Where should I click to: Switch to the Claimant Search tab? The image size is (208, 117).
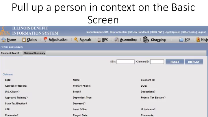point(10,53)
